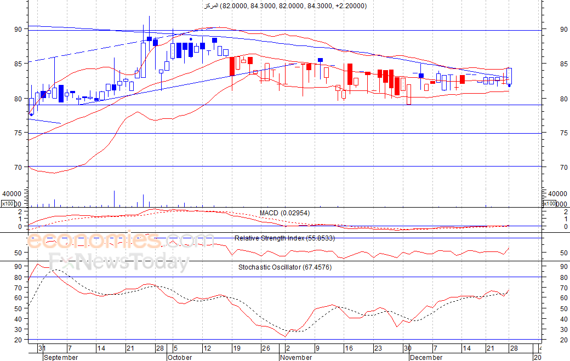
Task: Select the October month label on date axis
Action: coord(180,357)
